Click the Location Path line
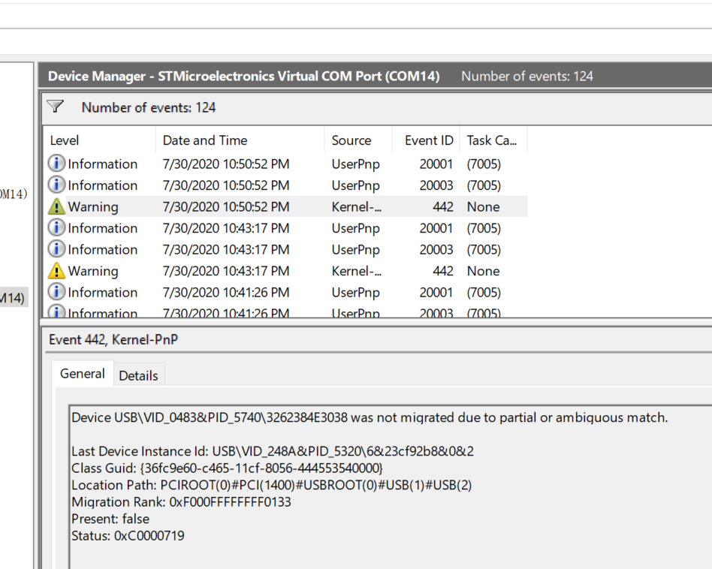 (272, 485)
